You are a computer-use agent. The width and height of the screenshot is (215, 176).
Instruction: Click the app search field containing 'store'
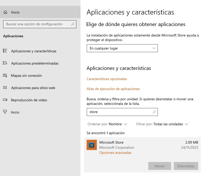coord(122,112)
